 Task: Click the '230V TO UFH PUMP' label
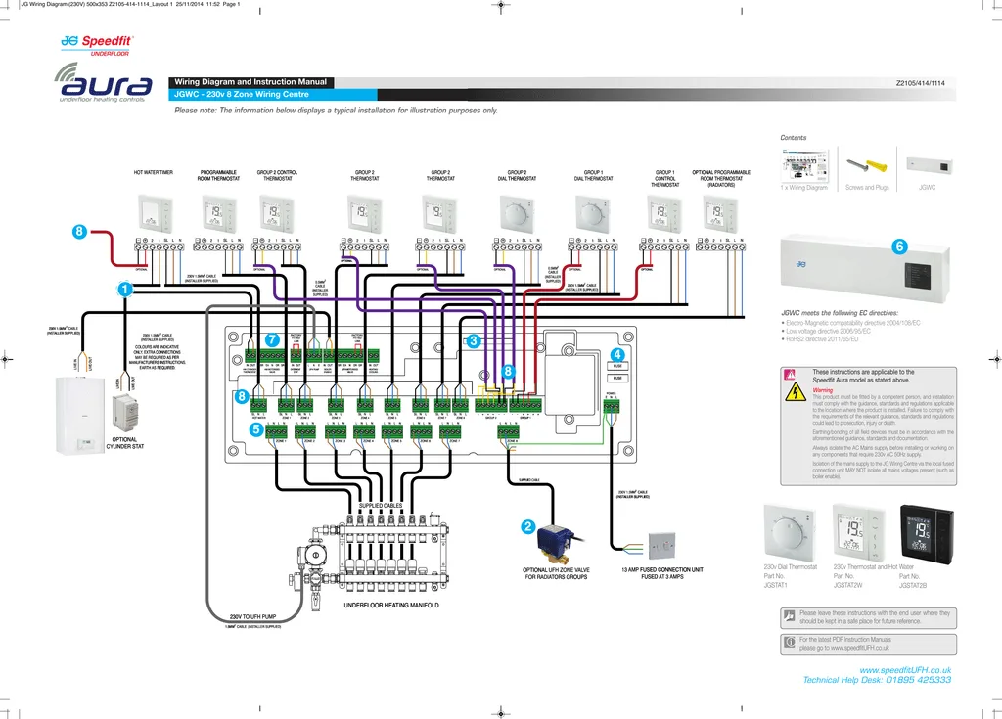(x=253, y=616)
